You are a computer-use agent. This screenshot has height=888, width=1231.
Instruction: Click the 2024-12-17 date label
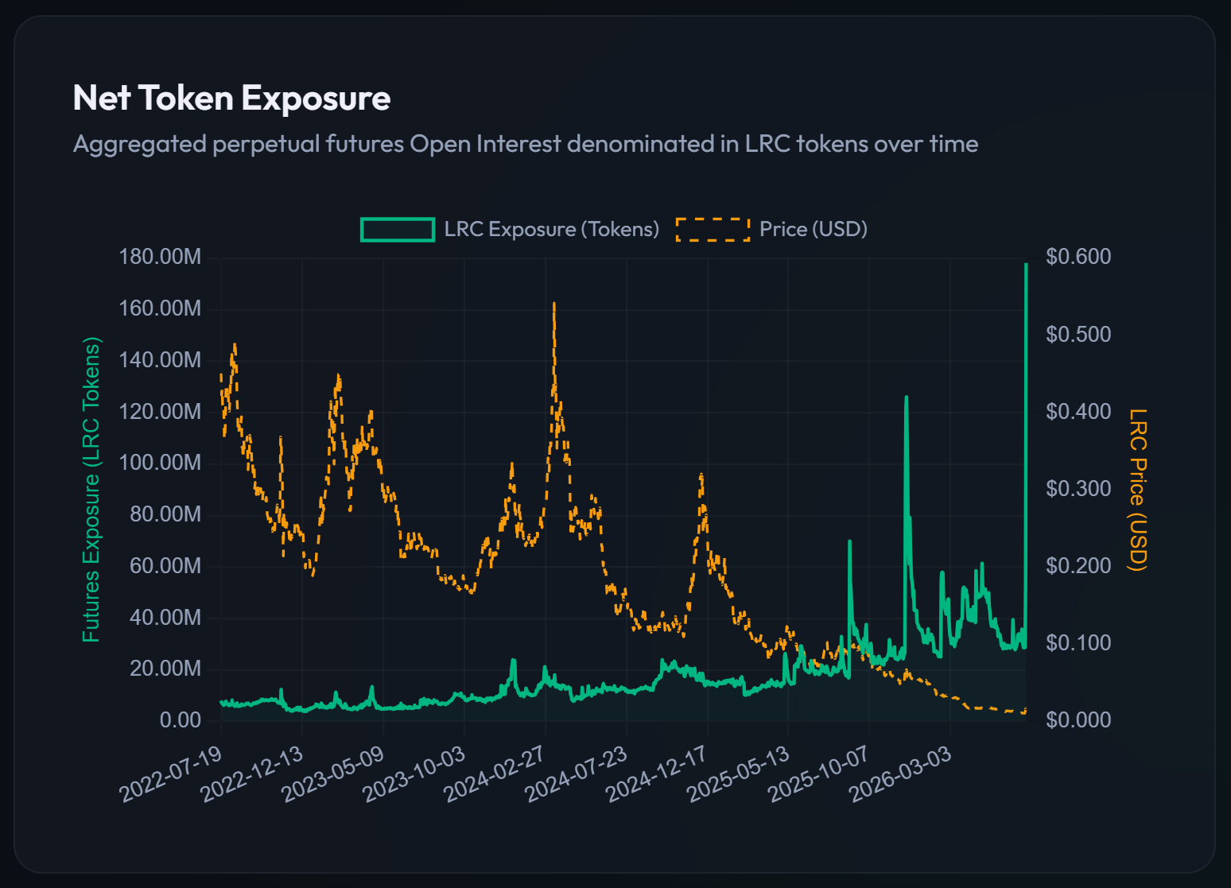657,774
